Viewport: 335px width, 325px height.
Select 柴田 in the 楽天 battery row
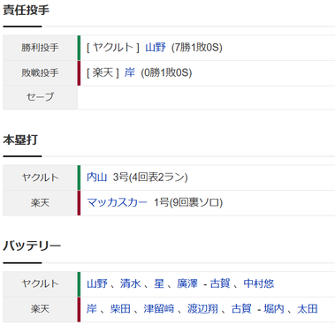pos(120,309)
